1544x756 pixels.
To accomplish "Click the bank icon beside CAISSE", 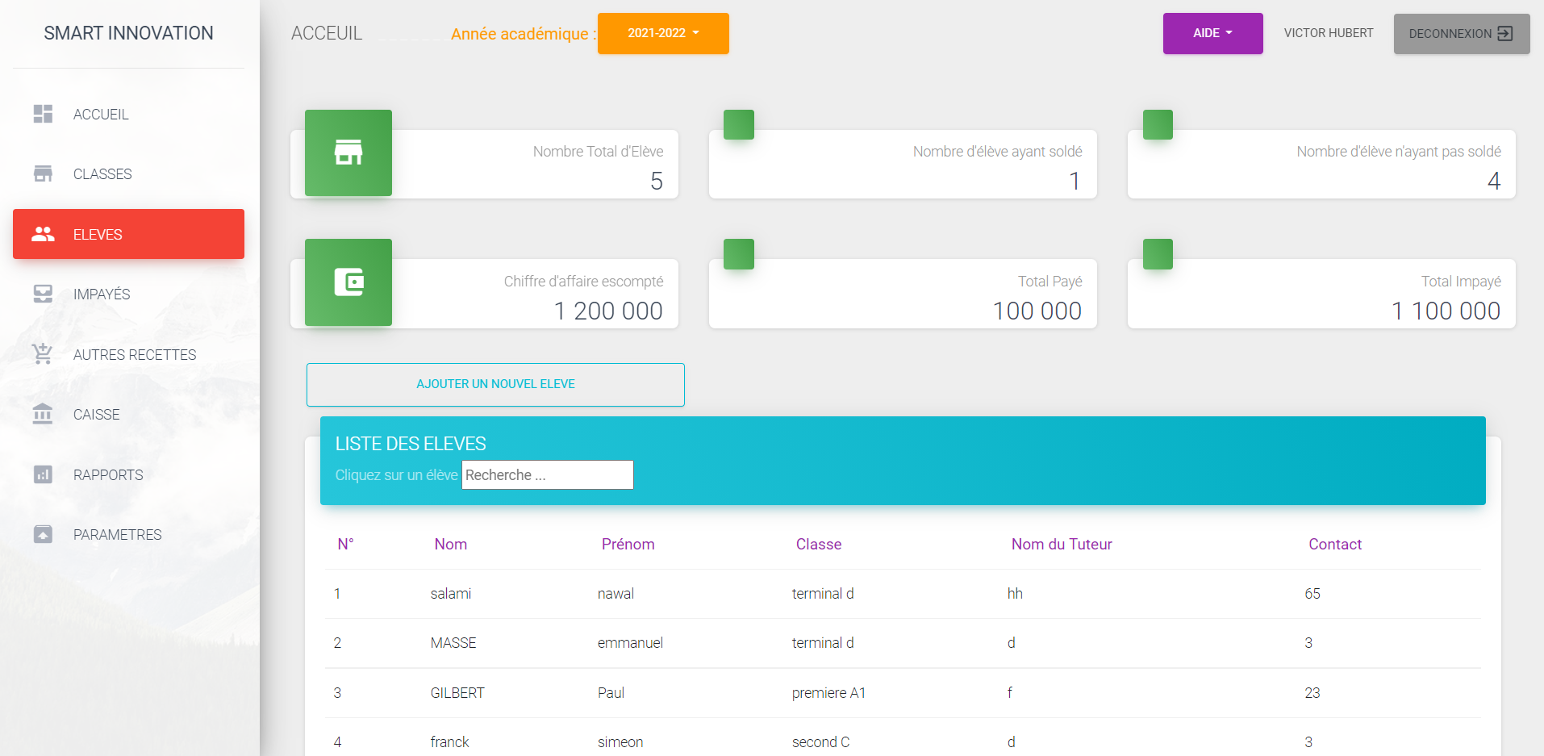I will pyautogui.click(x=43, y=414).
